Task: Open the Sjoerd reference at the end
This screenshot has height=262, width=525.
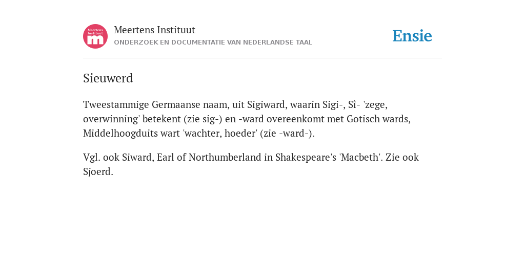Action: click(x=97, y=172)
